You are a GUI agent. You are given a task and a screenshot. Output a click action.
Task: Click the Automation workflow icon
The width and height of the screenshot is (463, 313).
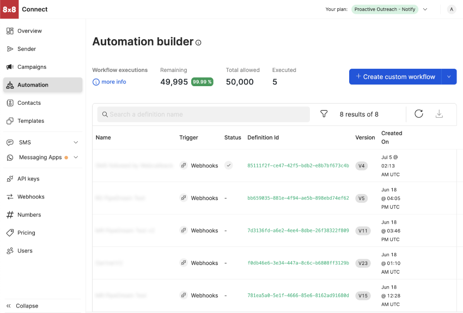tap(10, 85)
